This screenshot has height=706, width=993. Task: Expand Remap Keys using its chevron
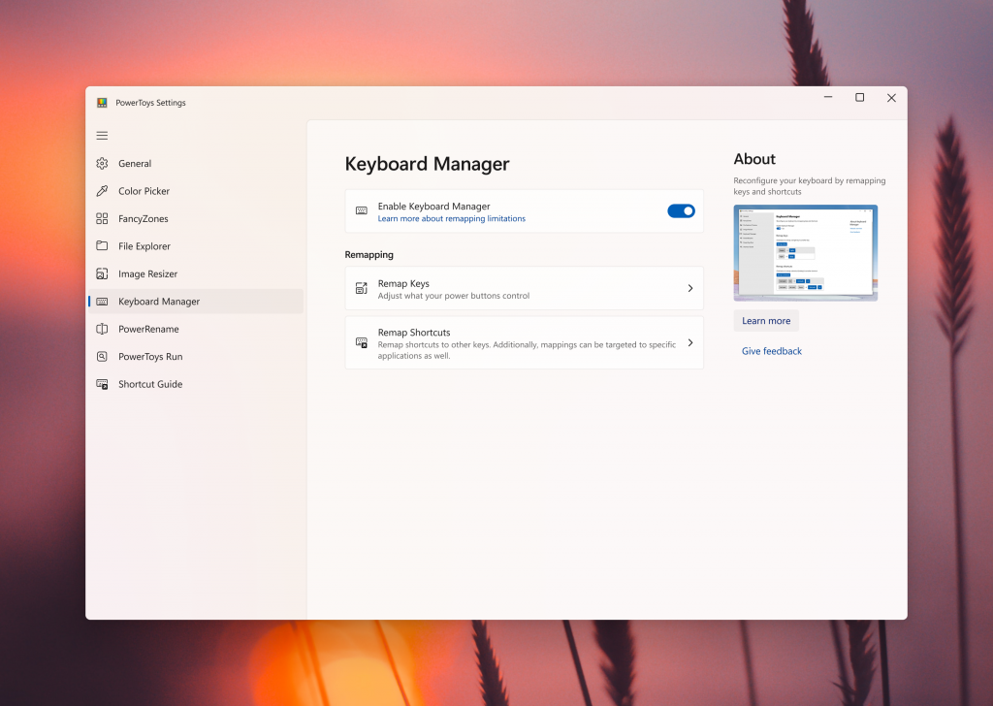689,289
